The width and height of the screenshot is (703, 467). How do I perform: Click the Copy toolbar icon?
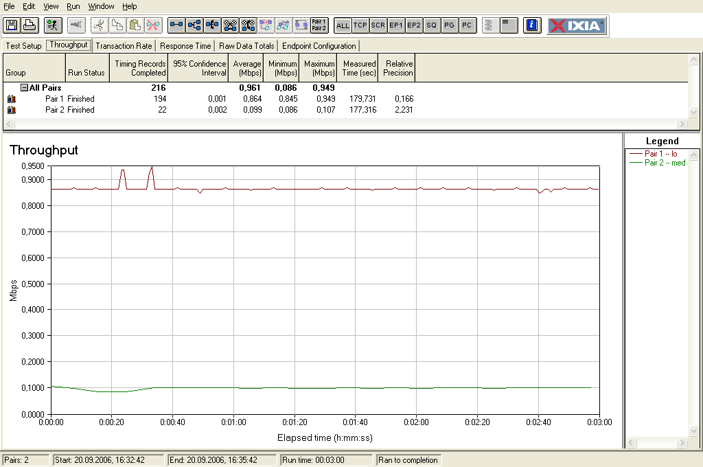click(117, 25)
